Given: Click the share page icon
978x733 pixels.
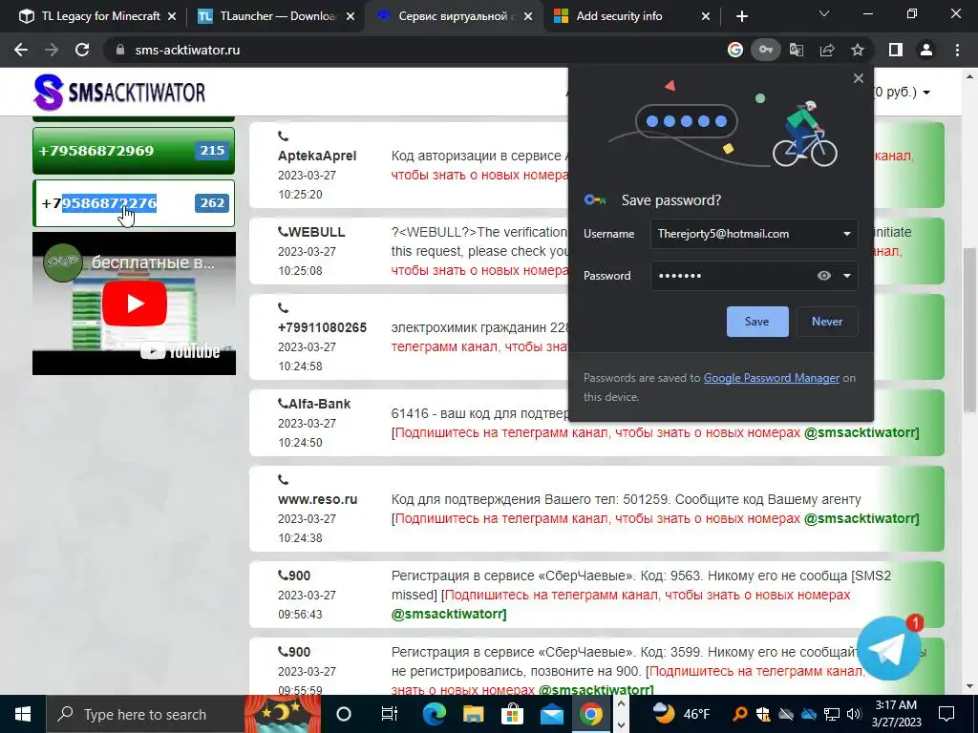Looking at the screenshot, I should (x=827, y=50).
